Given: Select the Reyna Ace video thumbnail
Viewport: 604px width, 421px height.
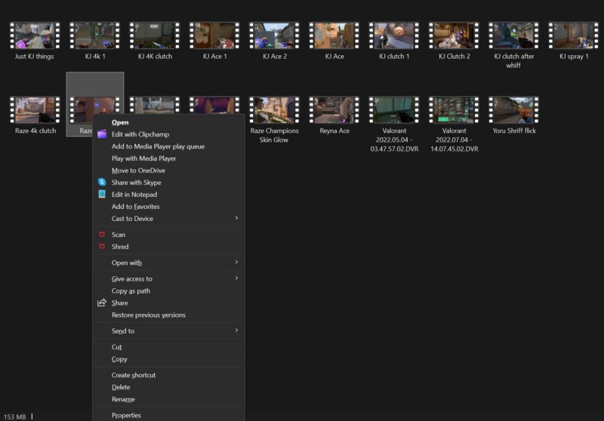Looking at the screenshot, I should [334, 110].
